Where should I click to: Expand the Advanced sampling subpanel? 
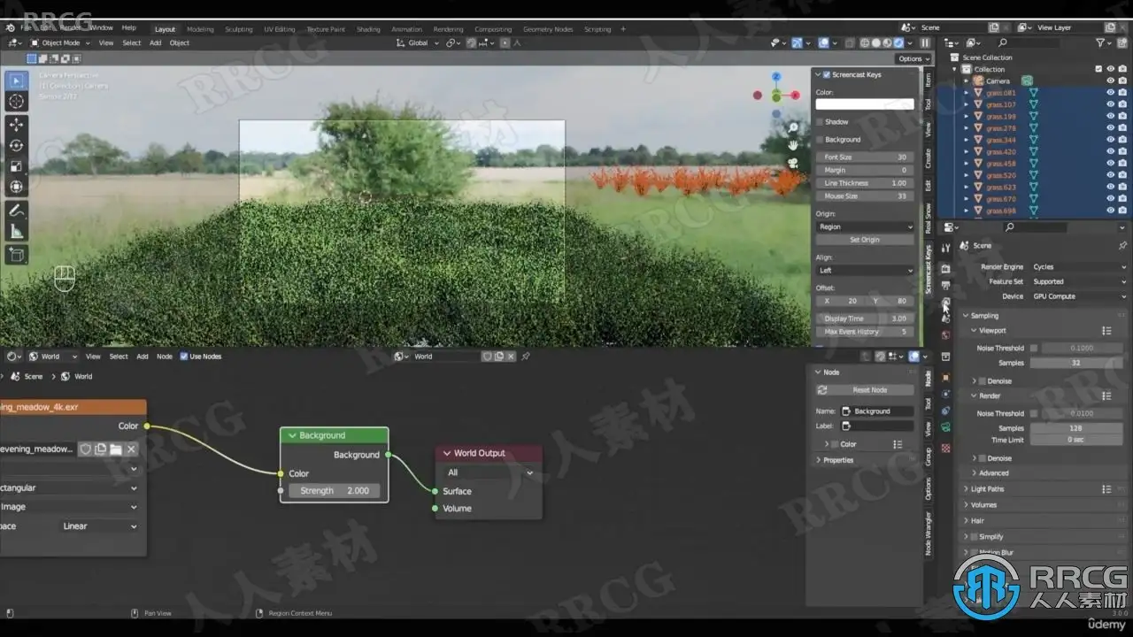coord(993,473)
